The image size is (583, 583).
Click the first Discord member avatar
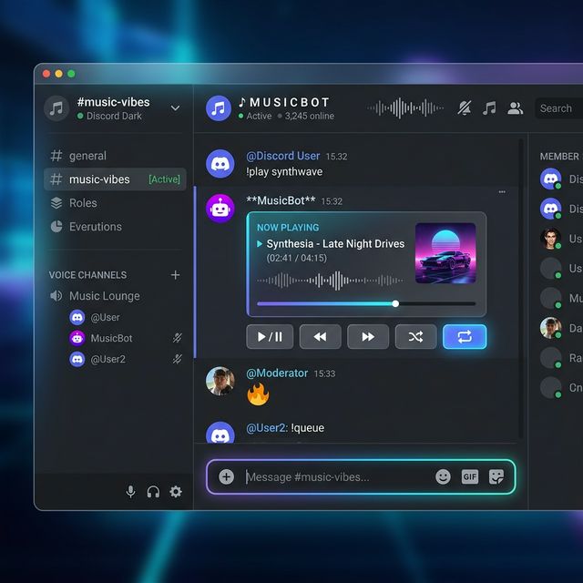(x=550, y=179)
